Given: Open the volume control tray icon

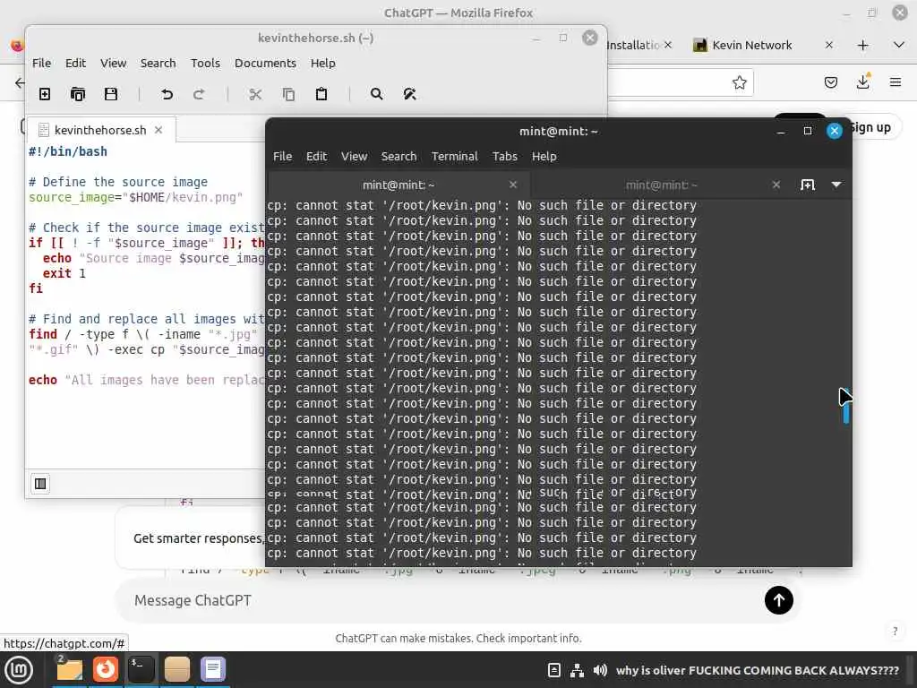Looking at the screenshot, I should (x=599, y=670).
